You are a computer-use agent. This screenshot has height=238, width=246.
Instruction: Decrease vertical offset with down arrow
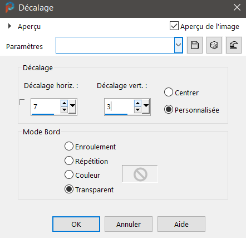pyautogui.click(x=137, y=110)
